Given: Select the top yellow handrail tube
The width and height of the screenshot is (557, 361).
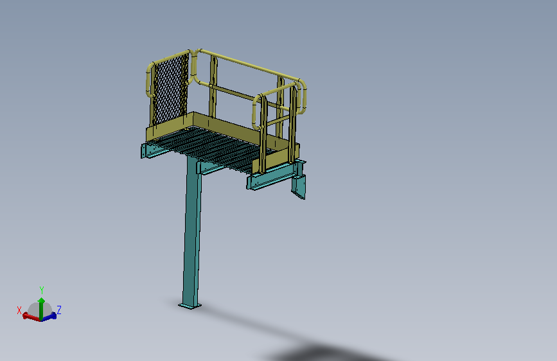Looking at the screenshot, I should tap(249, 65).
